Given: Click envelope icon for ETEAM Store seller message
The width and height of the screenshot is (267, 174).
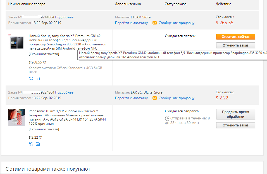Looking at the screenshot, I should click(155, 23).
